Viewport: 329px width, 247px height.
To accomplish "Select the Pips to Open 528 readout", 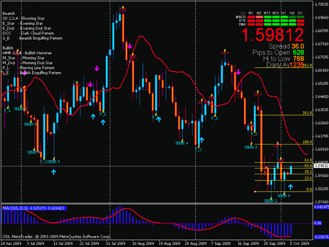I will point(278,53).
